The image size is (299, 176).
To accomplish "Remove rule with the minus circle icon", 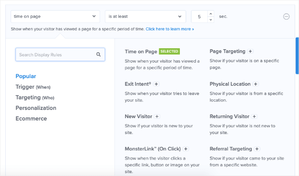I will click(x=286, y=16).
